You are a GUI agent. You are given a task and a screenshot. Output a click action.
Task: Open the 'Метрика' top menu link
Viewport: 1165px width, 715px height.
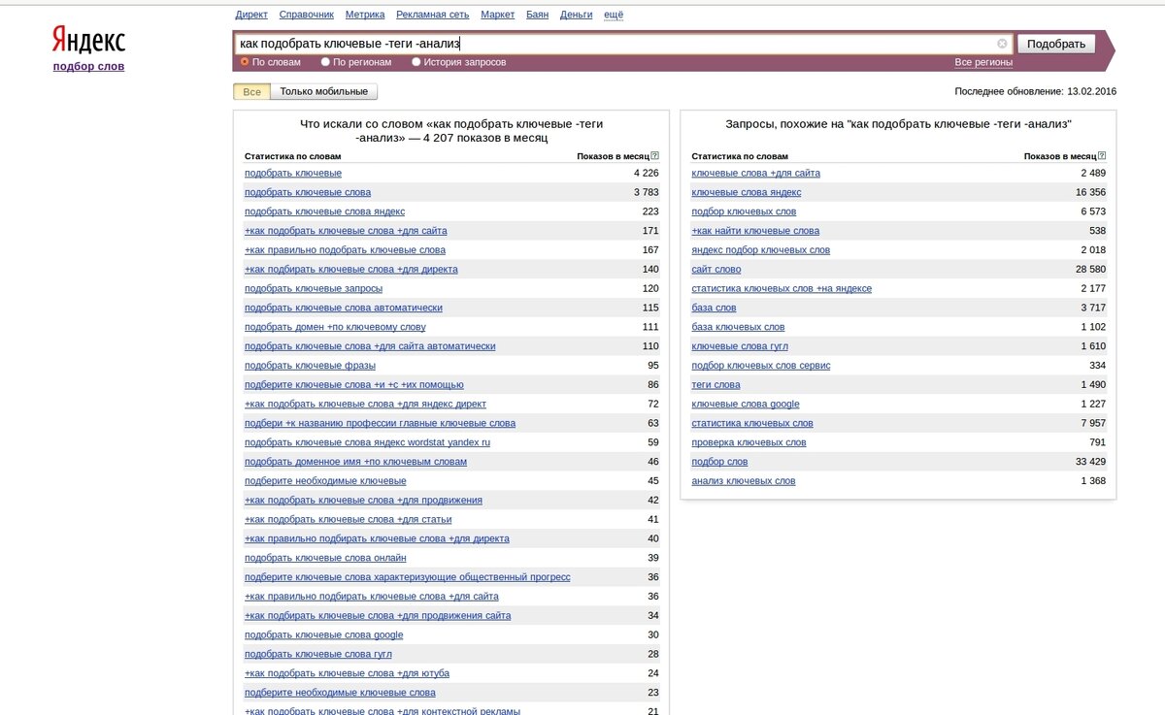(365, 15)
